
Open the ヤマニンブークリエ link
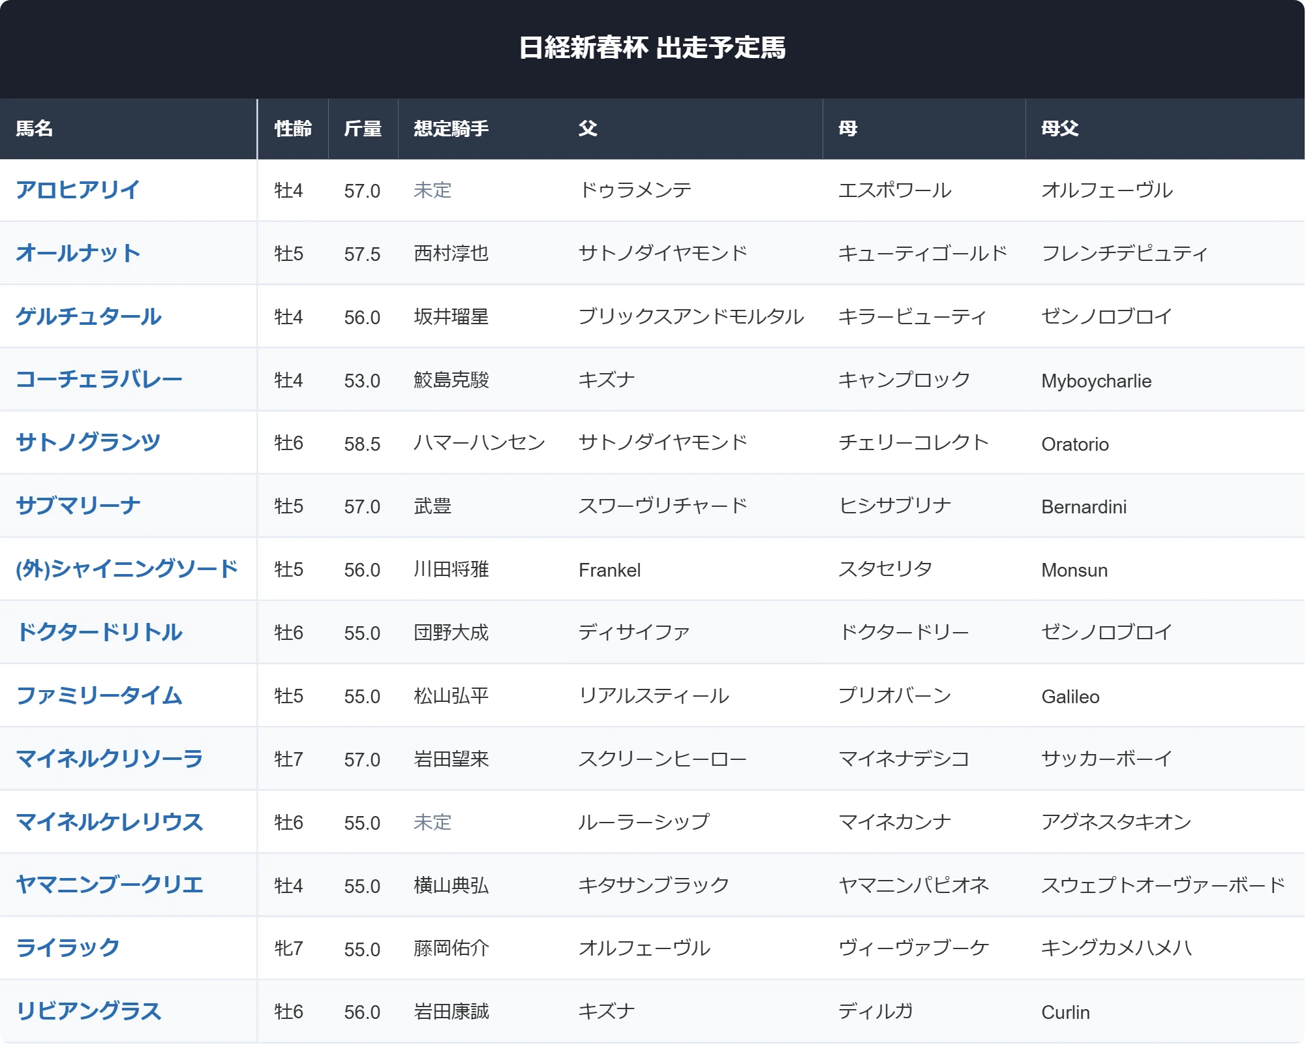pyautogui.click(x=110, y=885)
